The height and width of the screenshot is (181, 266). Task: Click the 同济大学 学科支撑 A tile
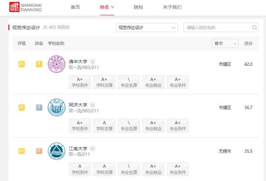coord(104,126)
